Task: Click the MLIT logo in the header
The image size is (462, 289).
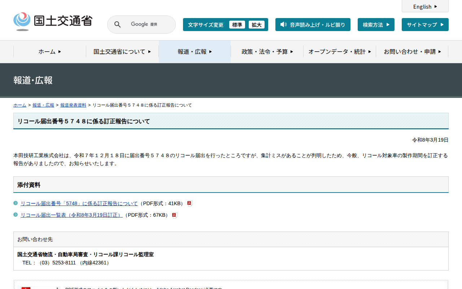Action: point(53,21)
